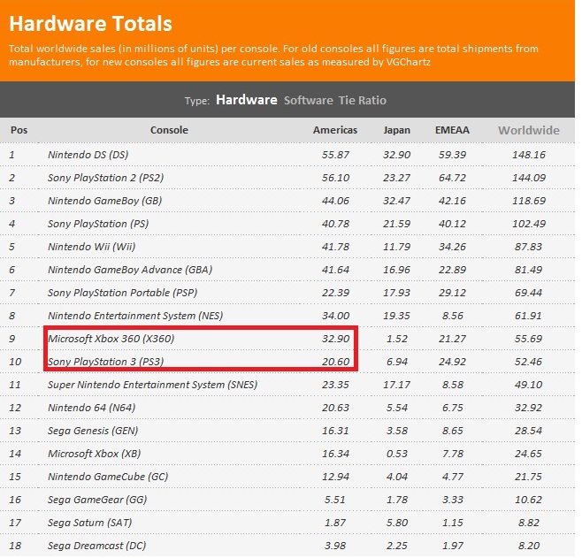
Task: Click the Hardware Totals page heading
Action: pyautogui.click(x=91, y=22)
